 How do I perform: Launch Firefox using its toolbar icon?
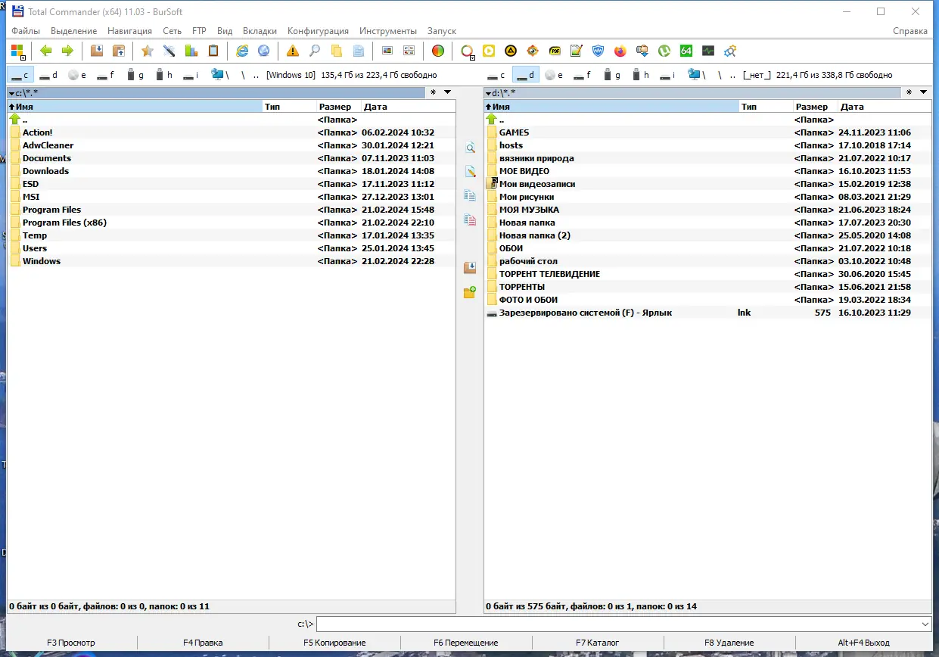619,51
